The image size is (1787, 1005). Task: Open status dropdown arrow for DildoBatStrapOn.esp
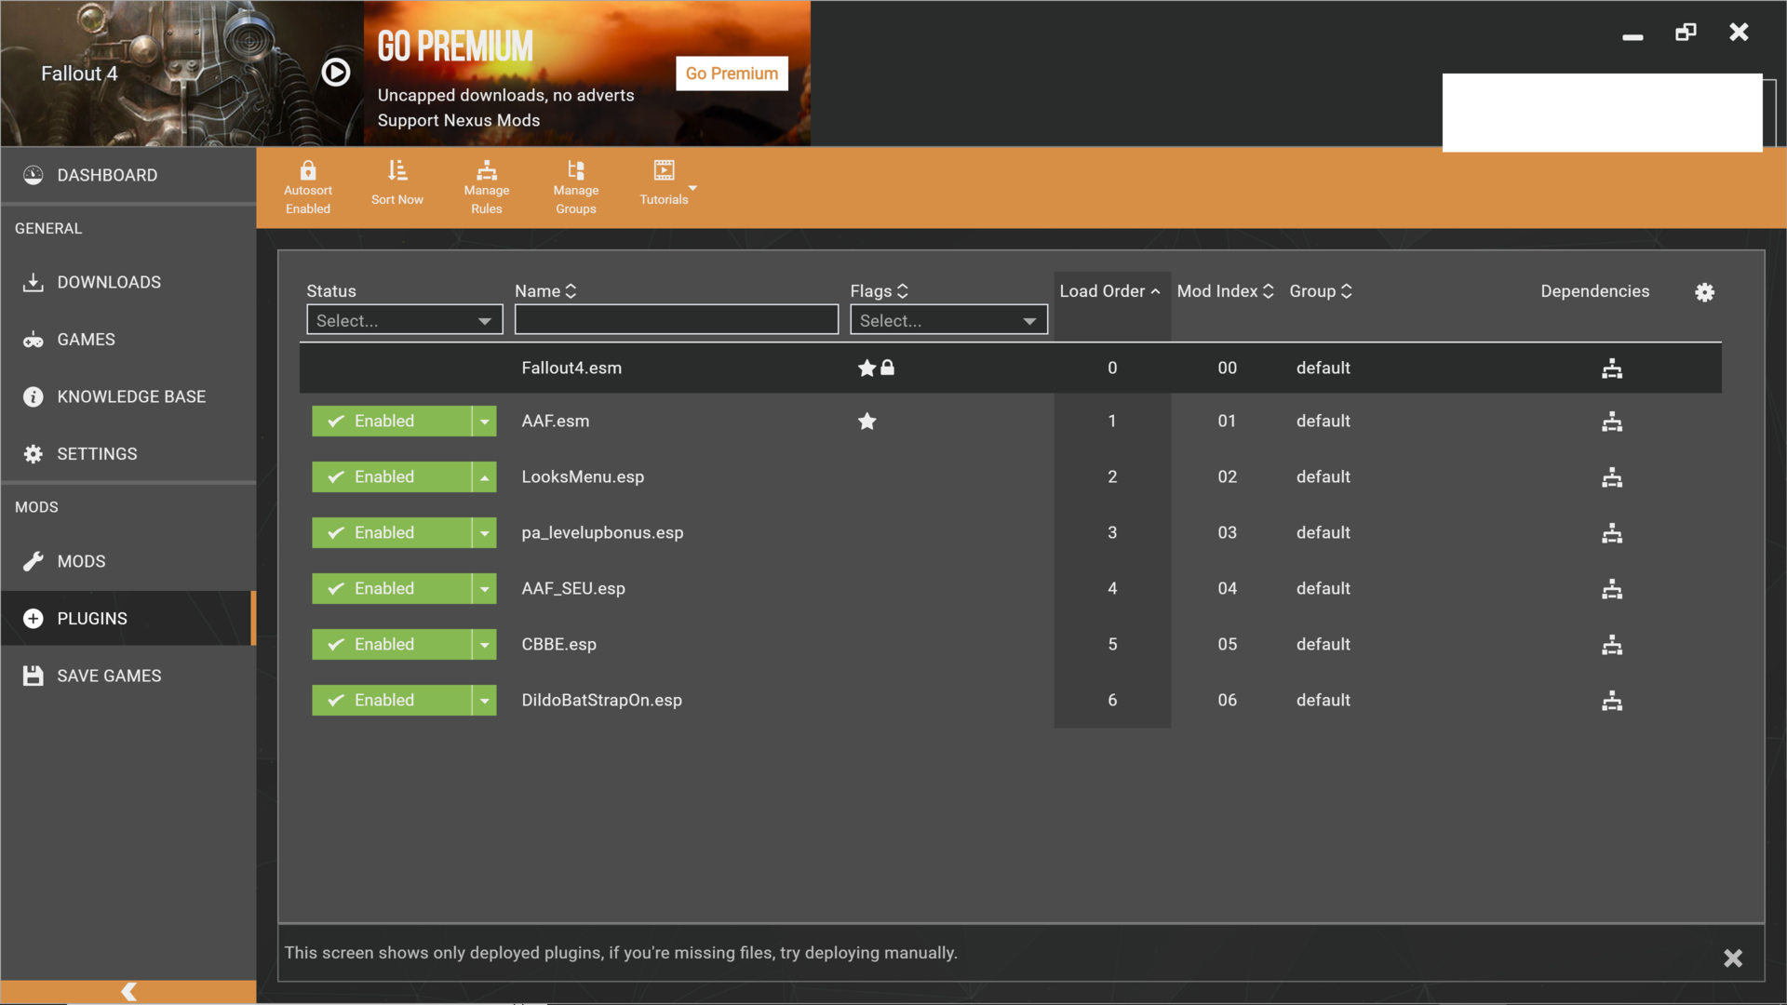click(484, 700)
